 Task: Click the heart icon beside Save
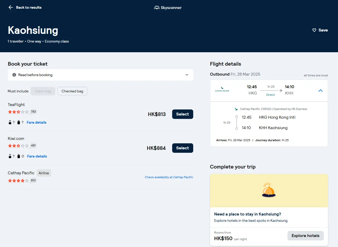click(x=314, y=30)
